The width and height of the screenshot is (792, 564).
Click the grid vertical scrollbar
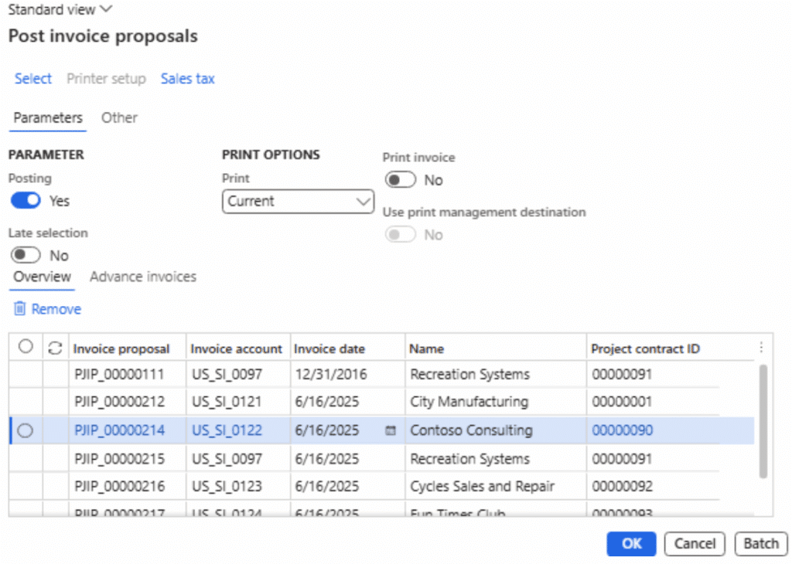click(763, 421)
